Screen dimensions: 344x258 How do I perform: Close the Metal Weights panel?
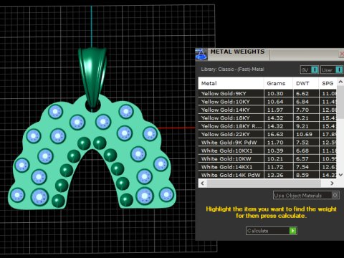click(342, 54)
